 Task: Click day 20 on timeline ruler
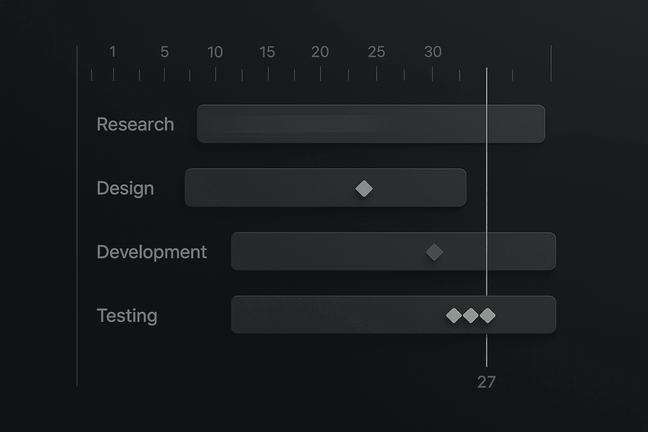[320, 52]
